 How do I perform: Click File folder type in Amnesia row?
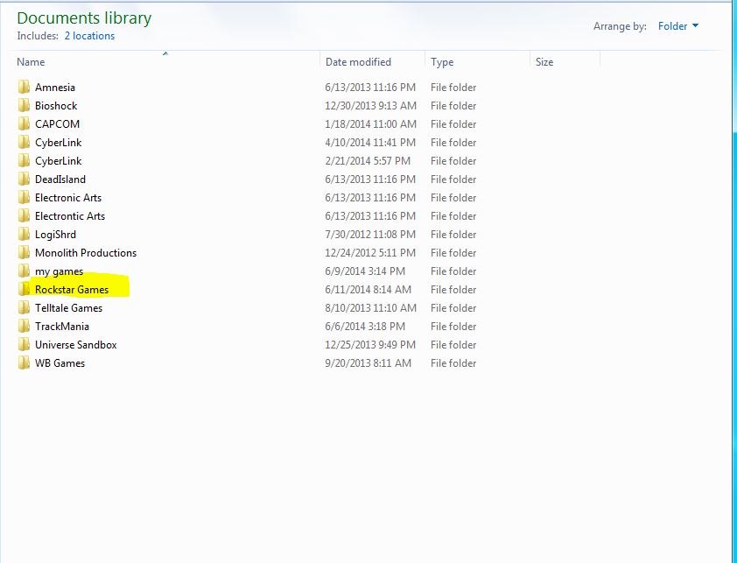point(453,88)
